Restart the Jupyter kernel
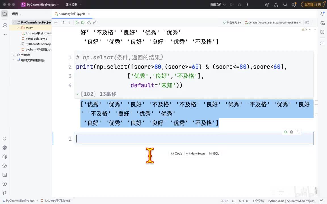This screenshot has width=327, height=204. (x=89, y=22)
